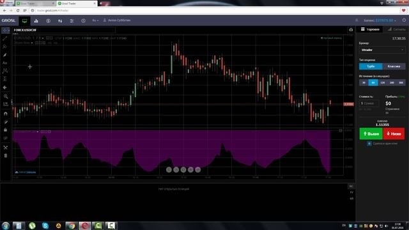
Task: Select the 300 seconds expiration
Action: (x=401, y=82)
